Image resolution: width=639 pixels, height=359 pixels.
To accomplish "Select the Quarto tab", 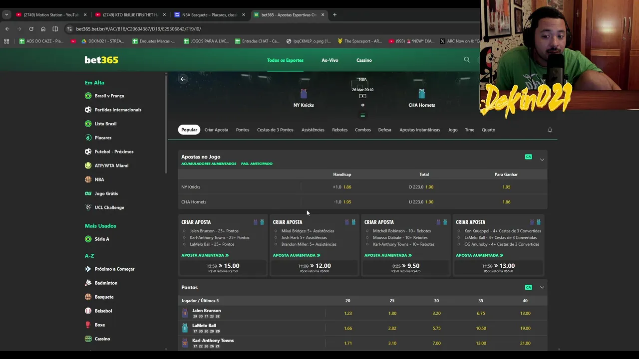I will [488, 130].
